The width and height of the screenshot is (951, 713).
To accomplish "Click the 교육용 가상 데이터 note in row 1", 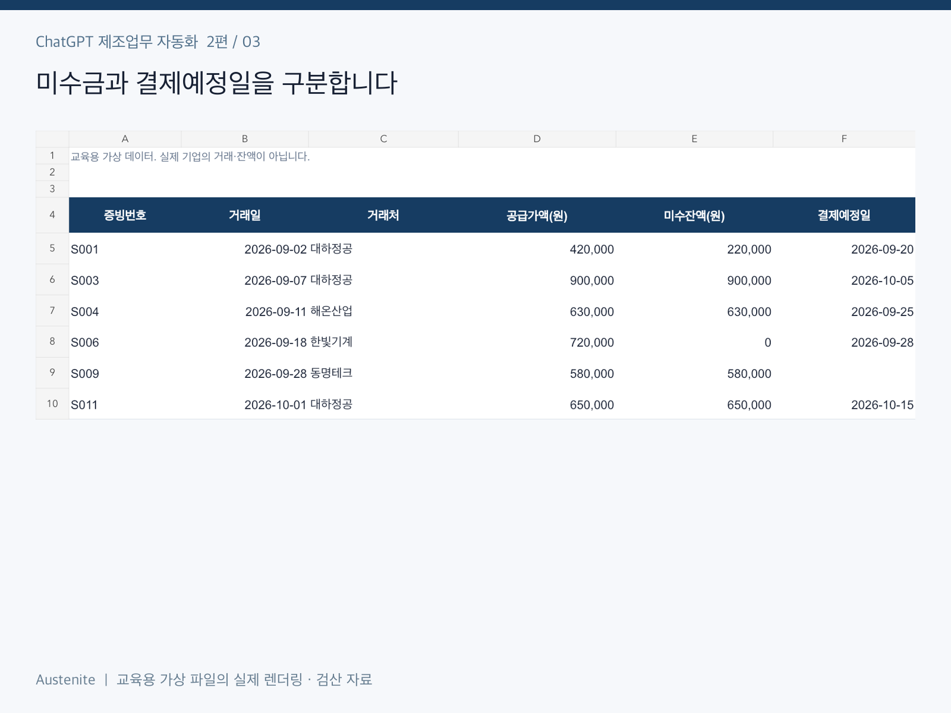I will click(190, 156).
